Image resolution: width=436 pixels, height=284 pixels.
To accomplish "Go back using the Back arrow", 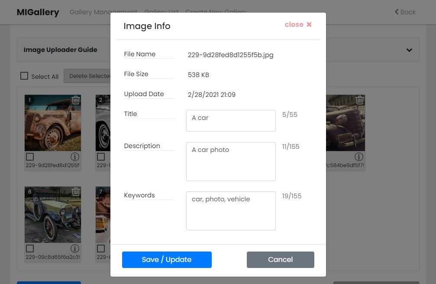I will (405, 12).
